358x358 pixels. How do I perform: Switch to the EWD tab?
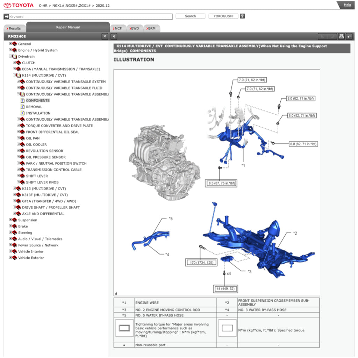(134, 28)
